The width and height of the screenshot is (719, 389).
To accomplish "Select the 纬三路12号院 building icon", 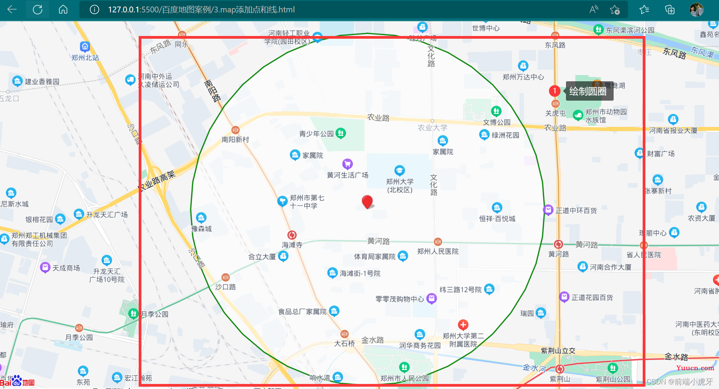I will [489, 289].
